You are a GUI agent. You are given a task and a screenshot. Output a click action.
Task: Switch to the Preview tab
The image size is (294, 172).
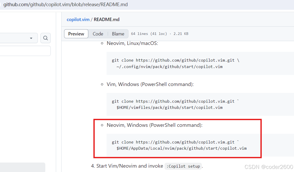pyautogui.click(x=76, y=34)
